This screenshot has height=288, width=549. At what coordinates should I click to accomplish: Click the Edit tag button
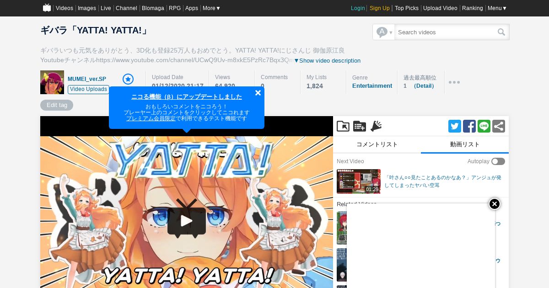tap(57, 105)
